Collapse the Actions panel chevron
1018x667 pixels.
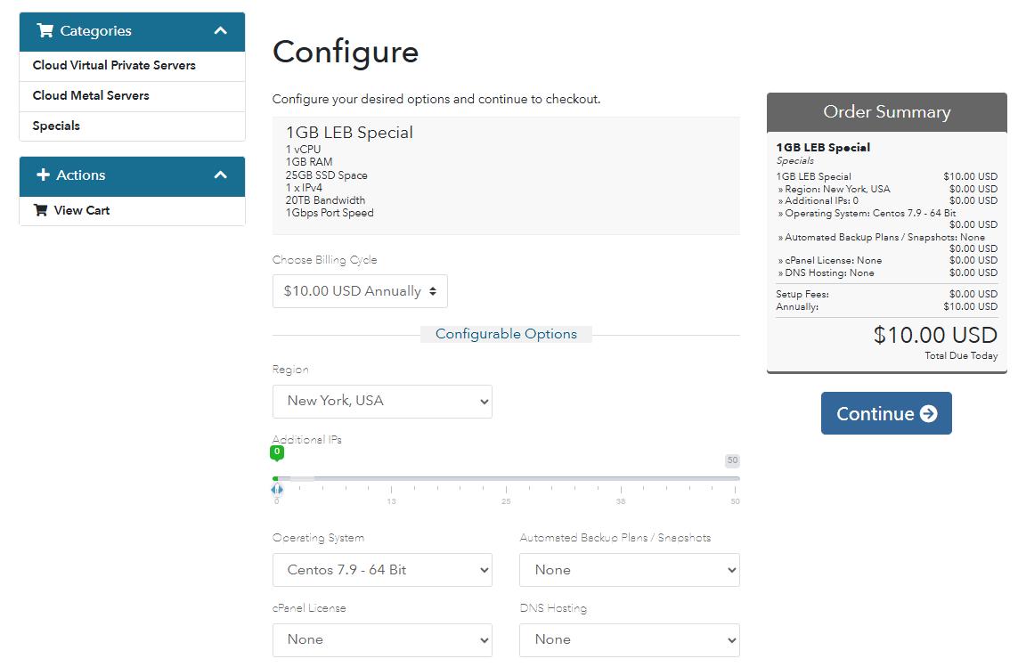point(221,175)
